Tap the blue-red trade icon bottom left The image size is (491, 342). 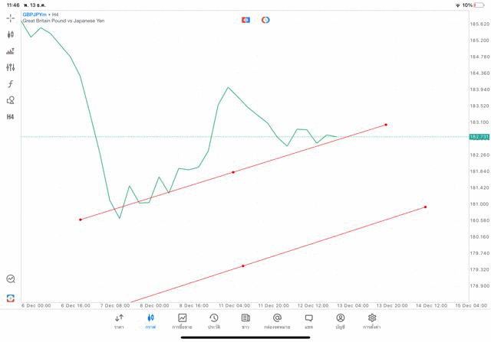coord(10,298)
